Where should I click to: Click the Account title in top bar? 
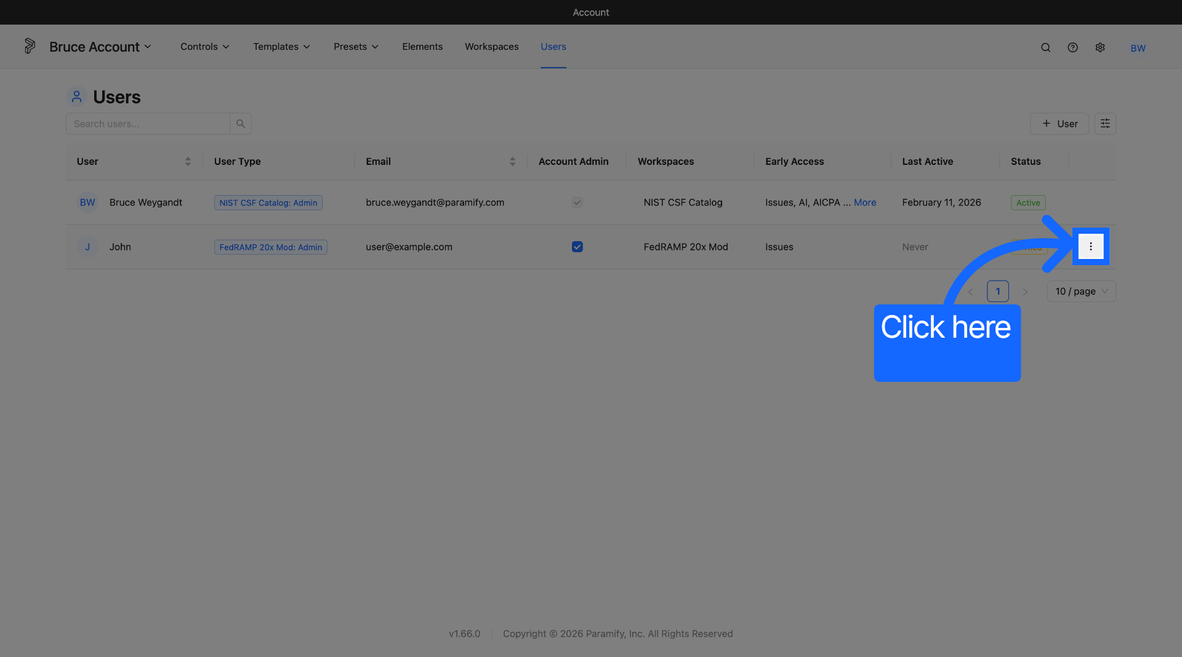point(591,12)
